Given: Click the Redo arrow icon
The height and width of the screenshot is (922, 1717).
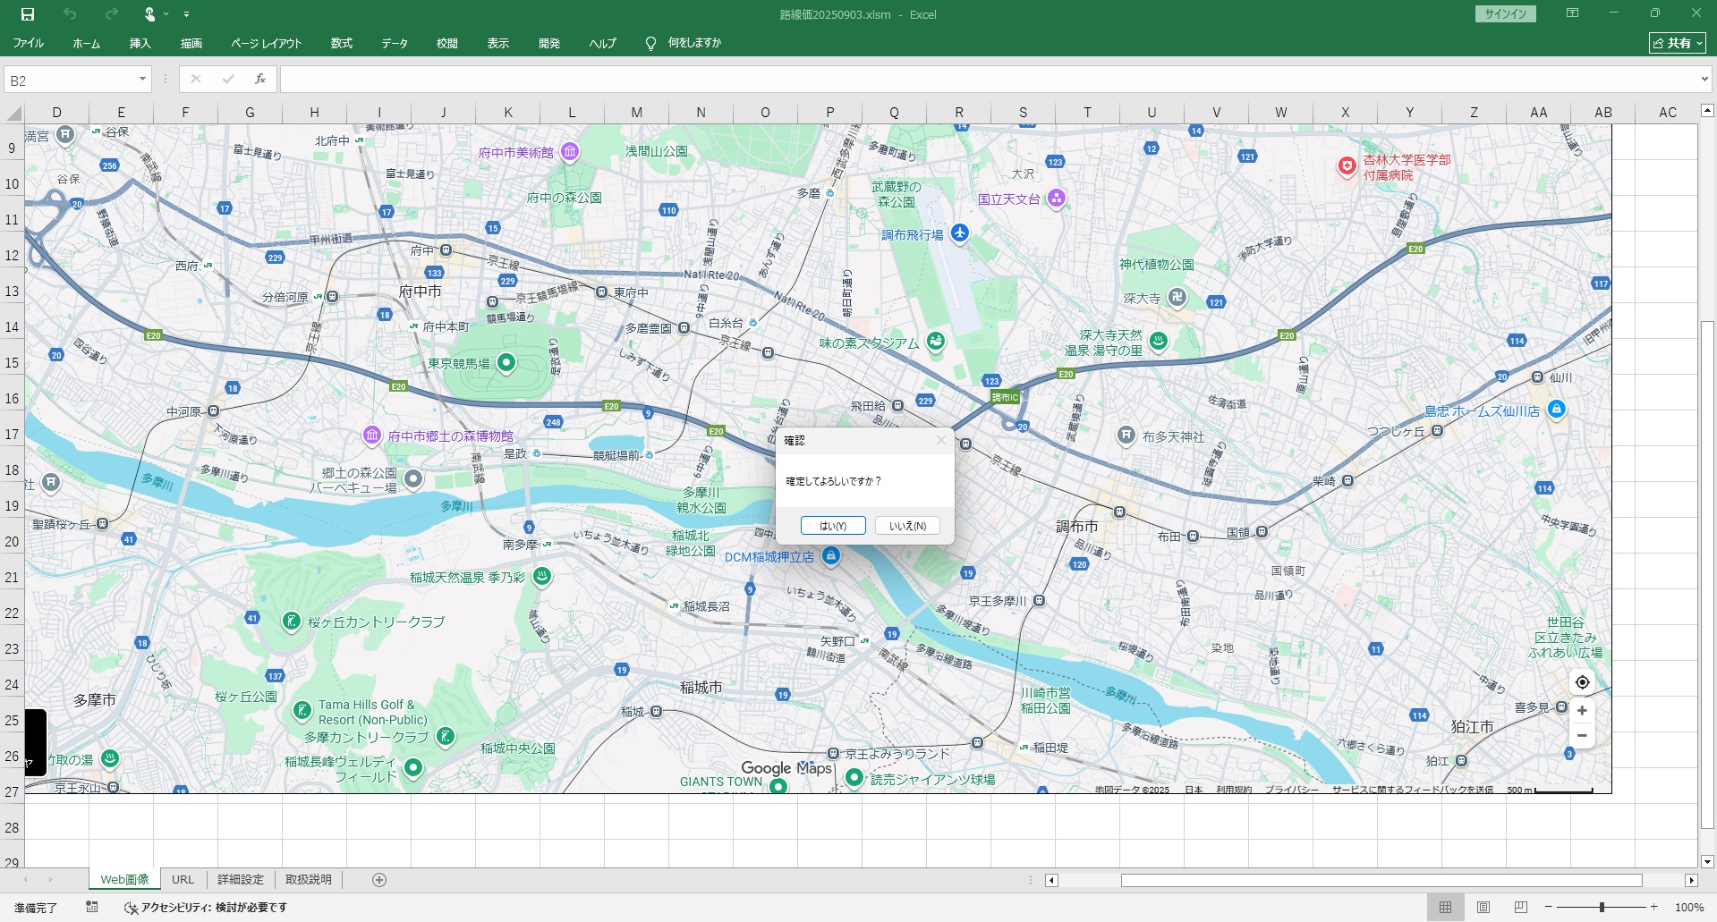Looking at the screenshot, I should coord(111,14).
